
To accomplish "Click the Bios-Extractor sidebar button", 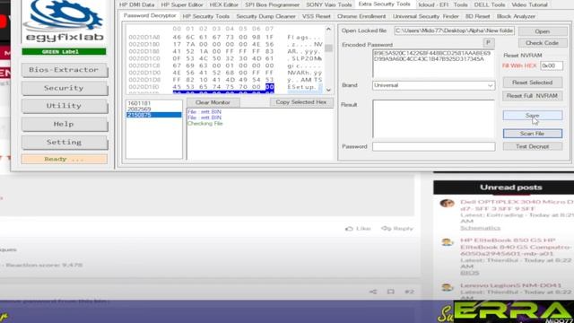I will (64, 70).
